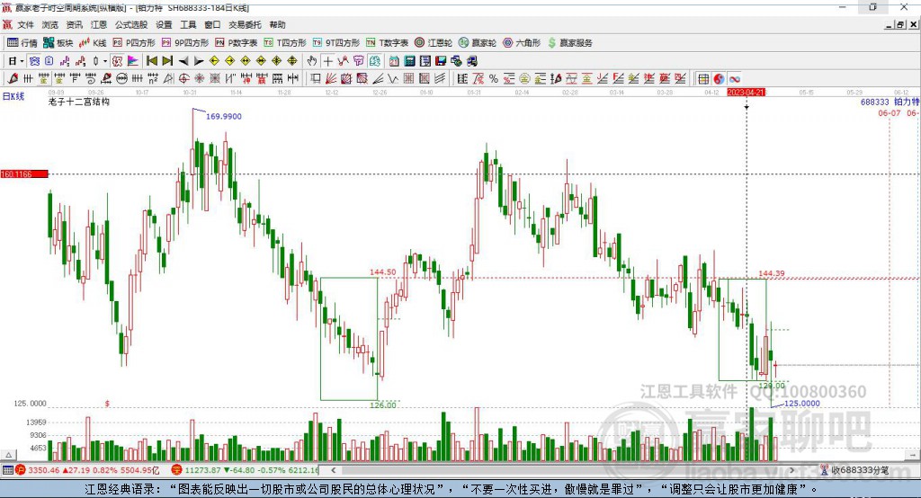Open the 9T四方形 tool
The height and width of the screenshot is (498, 921).
coord(336,43)
